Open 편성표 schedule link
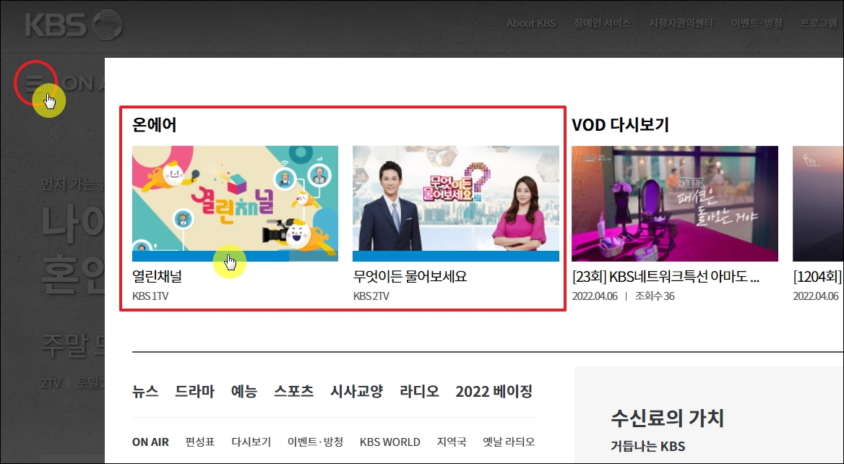Viewport: 844px width, 464px height. tap(199, 442)
